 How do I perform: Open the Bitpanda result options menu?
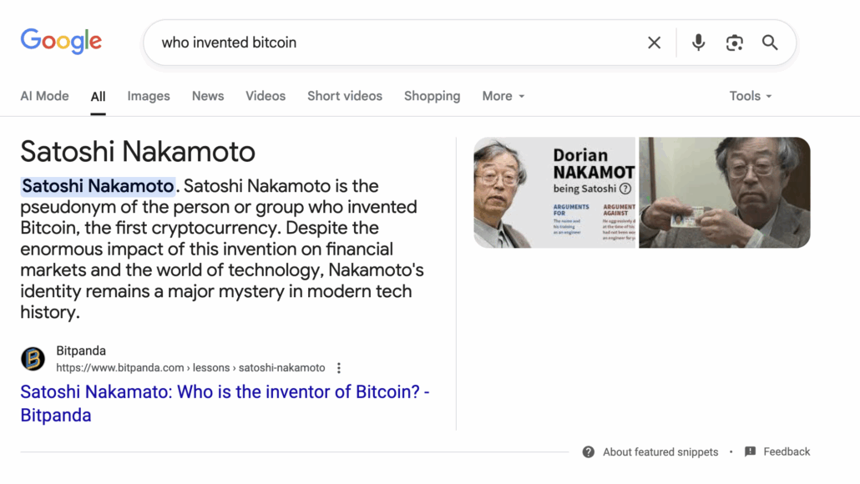point(339,368)
